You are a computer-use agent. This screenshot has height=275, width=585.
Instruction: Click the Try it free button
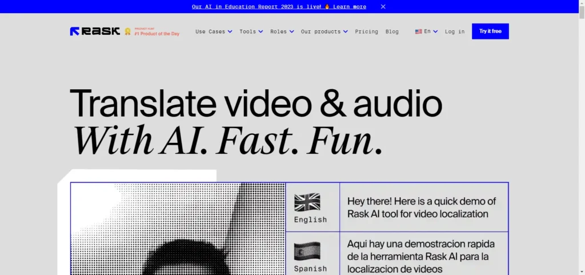(x=490, y=31)
